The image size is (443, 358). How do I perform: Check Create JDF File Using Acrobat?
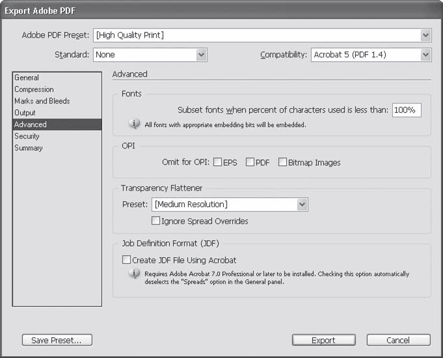point(126,260)
